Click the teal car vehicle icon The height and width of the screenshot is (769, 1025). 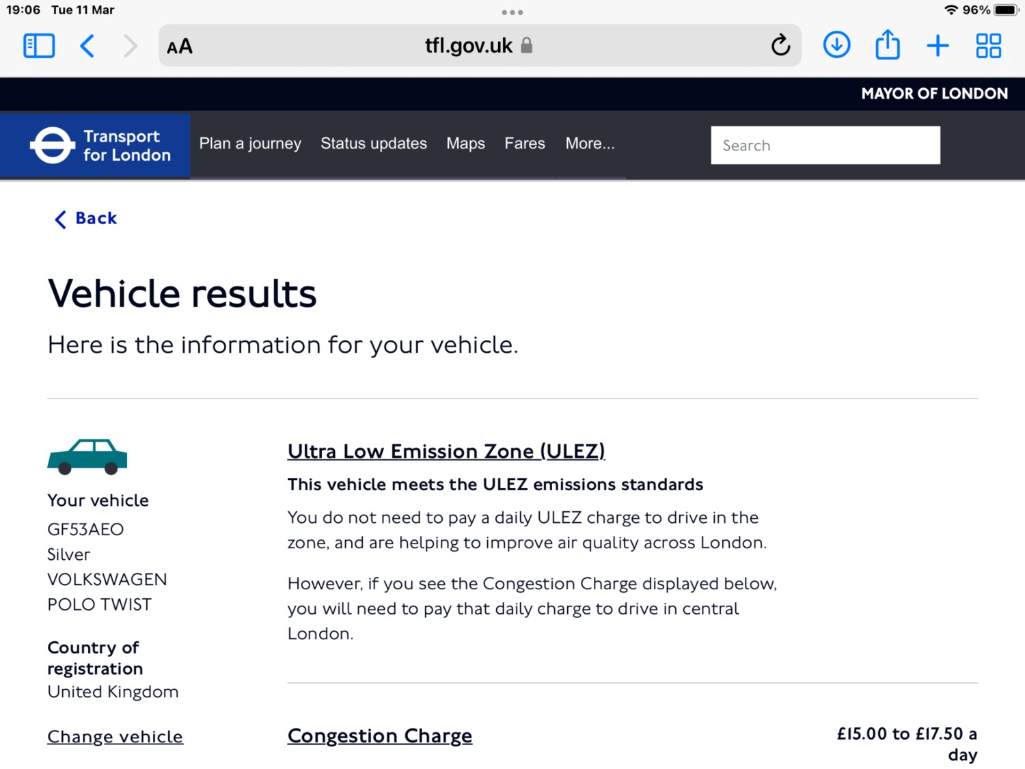pyautogui.click(x=87, y=457)
